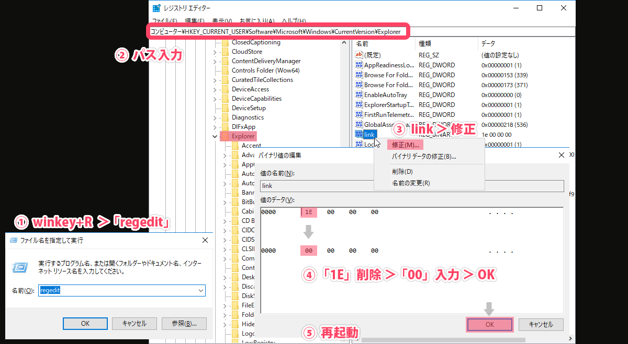Click the Controls Folder (Wow64) folder icon
Image resolution: width=628 pixels, height=344 pixels.
click(x=226, y=70)
